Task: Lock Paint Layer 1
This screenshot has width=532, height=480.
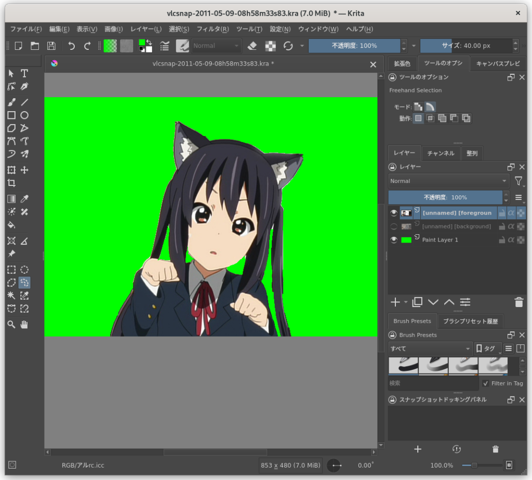Action: coord(502,240)
